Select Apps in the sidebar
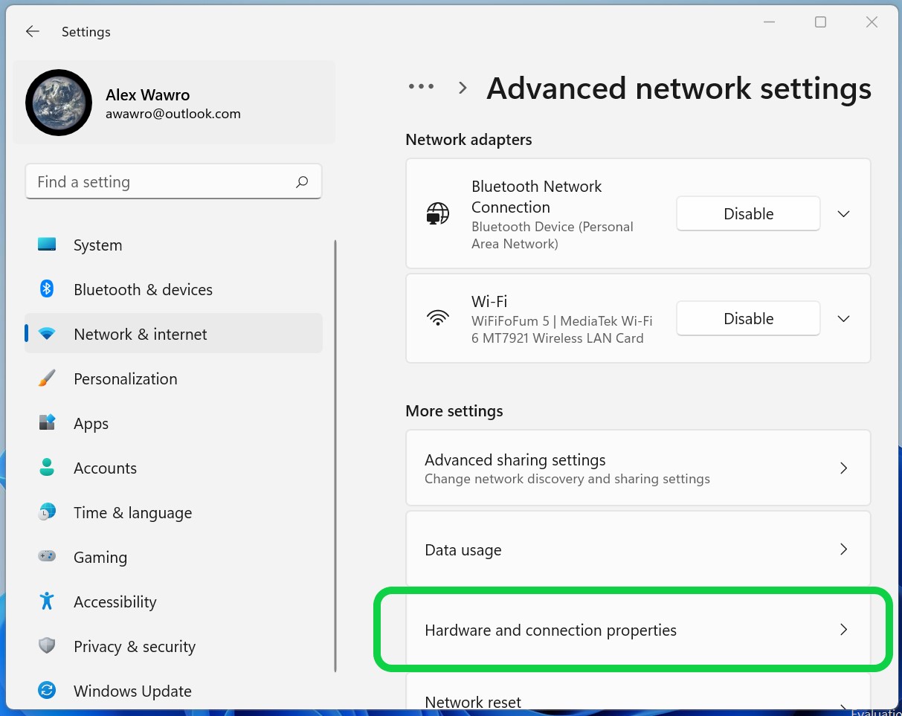 coord(91,424)
